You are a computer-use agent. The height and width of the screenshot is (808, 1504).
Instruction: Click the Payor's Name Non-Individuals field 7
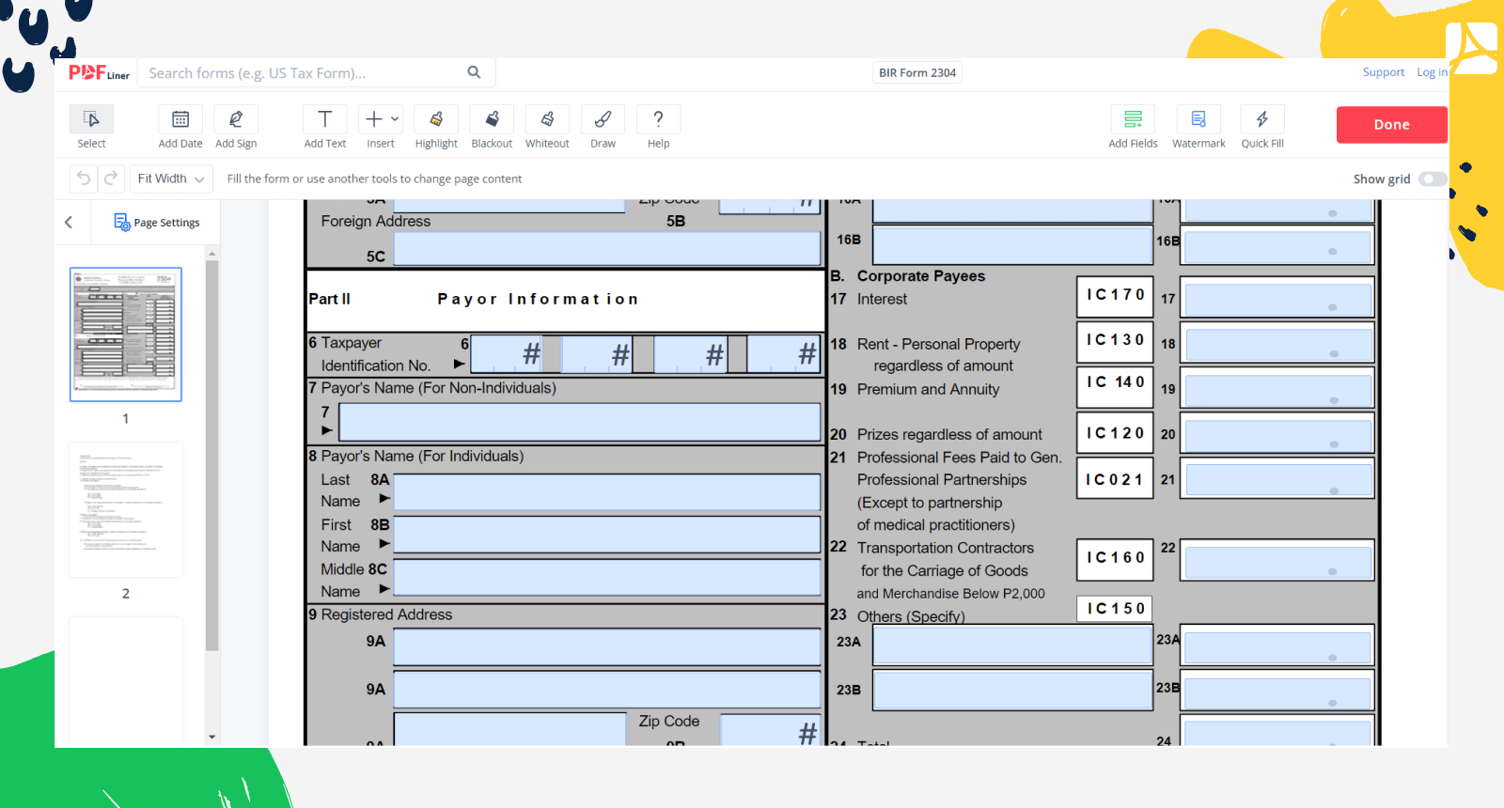click(579, 422)
